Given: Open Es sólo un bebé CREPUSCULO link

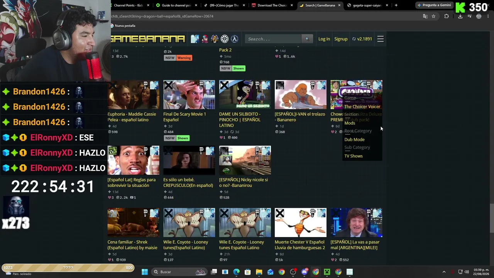Looking at the screenshot, I should point(188,183).
